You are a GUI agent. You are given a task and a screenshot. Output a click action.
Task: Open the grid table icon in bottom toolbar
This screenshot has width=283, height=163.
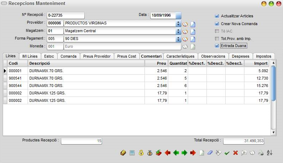(x=132, y=153)
